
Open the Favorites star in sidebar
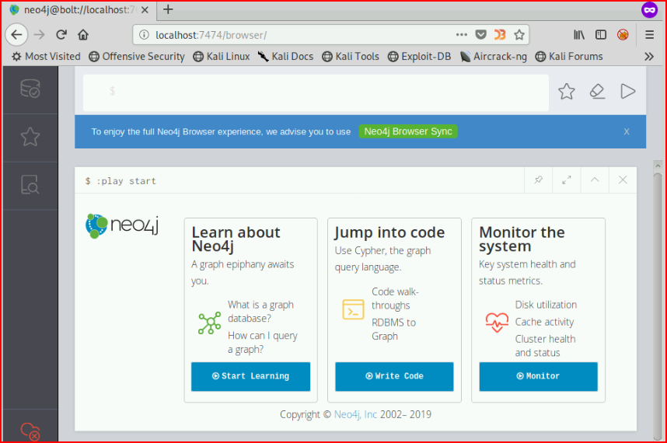pos(30,137)
